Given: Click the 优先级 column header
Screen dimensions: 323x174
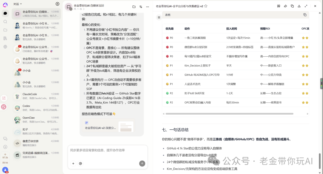Looking at the screenshot, I should coord(169,29).
